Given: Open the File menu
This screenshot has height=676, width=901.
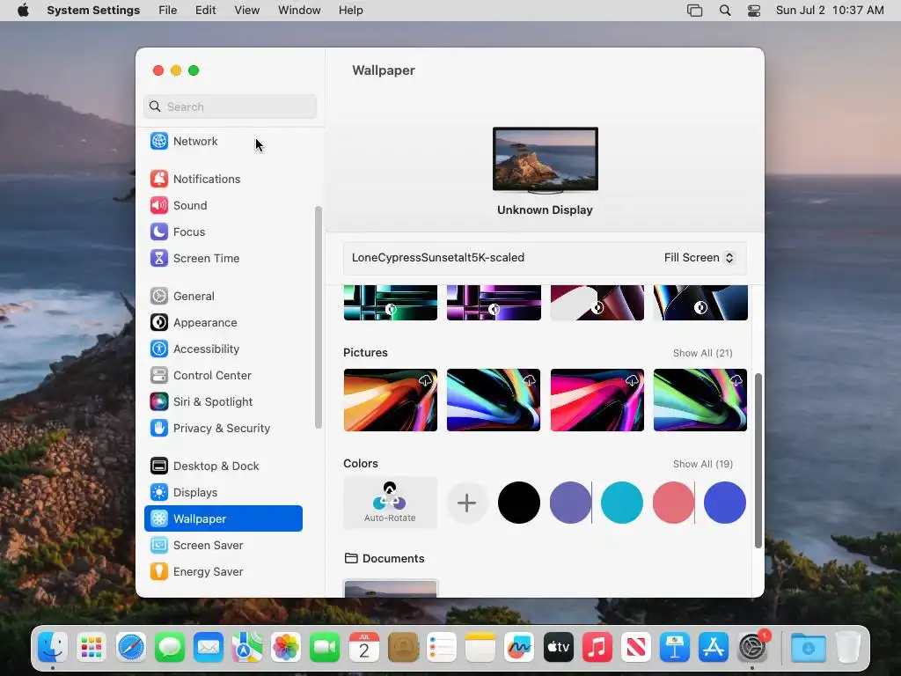Looking at the screenshot, I should pos(168,11).
